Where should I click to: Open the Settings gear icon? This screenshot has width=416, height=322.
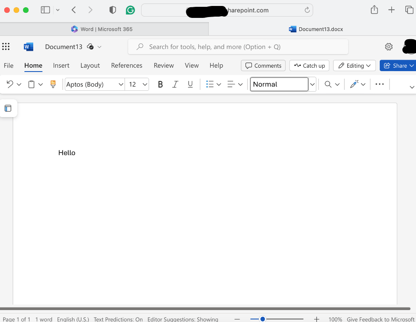pyautogui.click(x=389, y=47)
